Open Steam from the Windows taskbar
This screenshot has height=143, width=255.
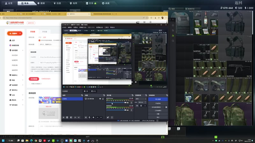click(49, 141)
